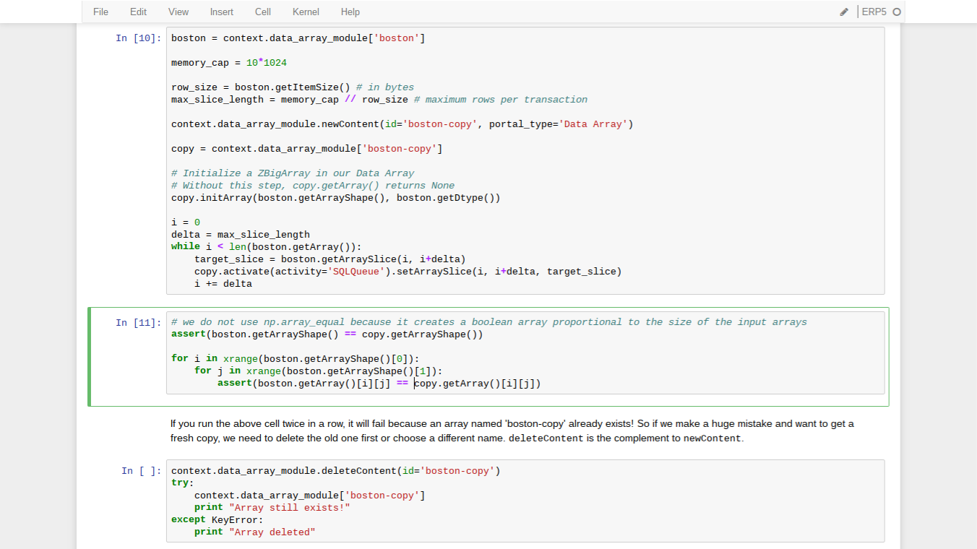Click the In [11]: prompt label

point(139,323)
